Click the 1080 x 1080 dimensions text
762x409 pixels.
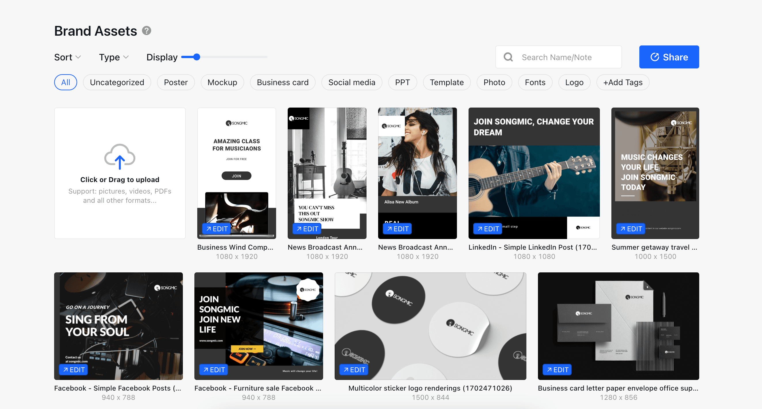coord(534,257)
